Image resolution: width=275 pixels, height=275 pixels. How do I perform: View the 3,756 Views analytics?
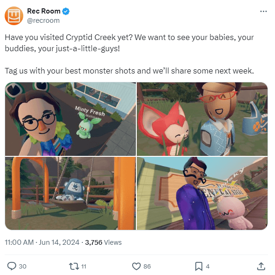click(x=103, y=242)
